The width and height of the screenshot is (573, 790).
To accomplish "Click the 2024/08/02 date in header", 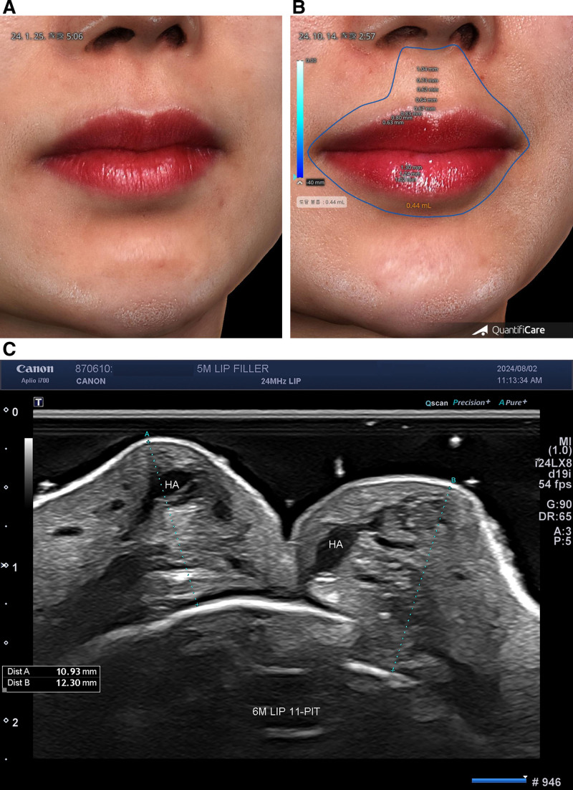I will (x=519, y=369).
